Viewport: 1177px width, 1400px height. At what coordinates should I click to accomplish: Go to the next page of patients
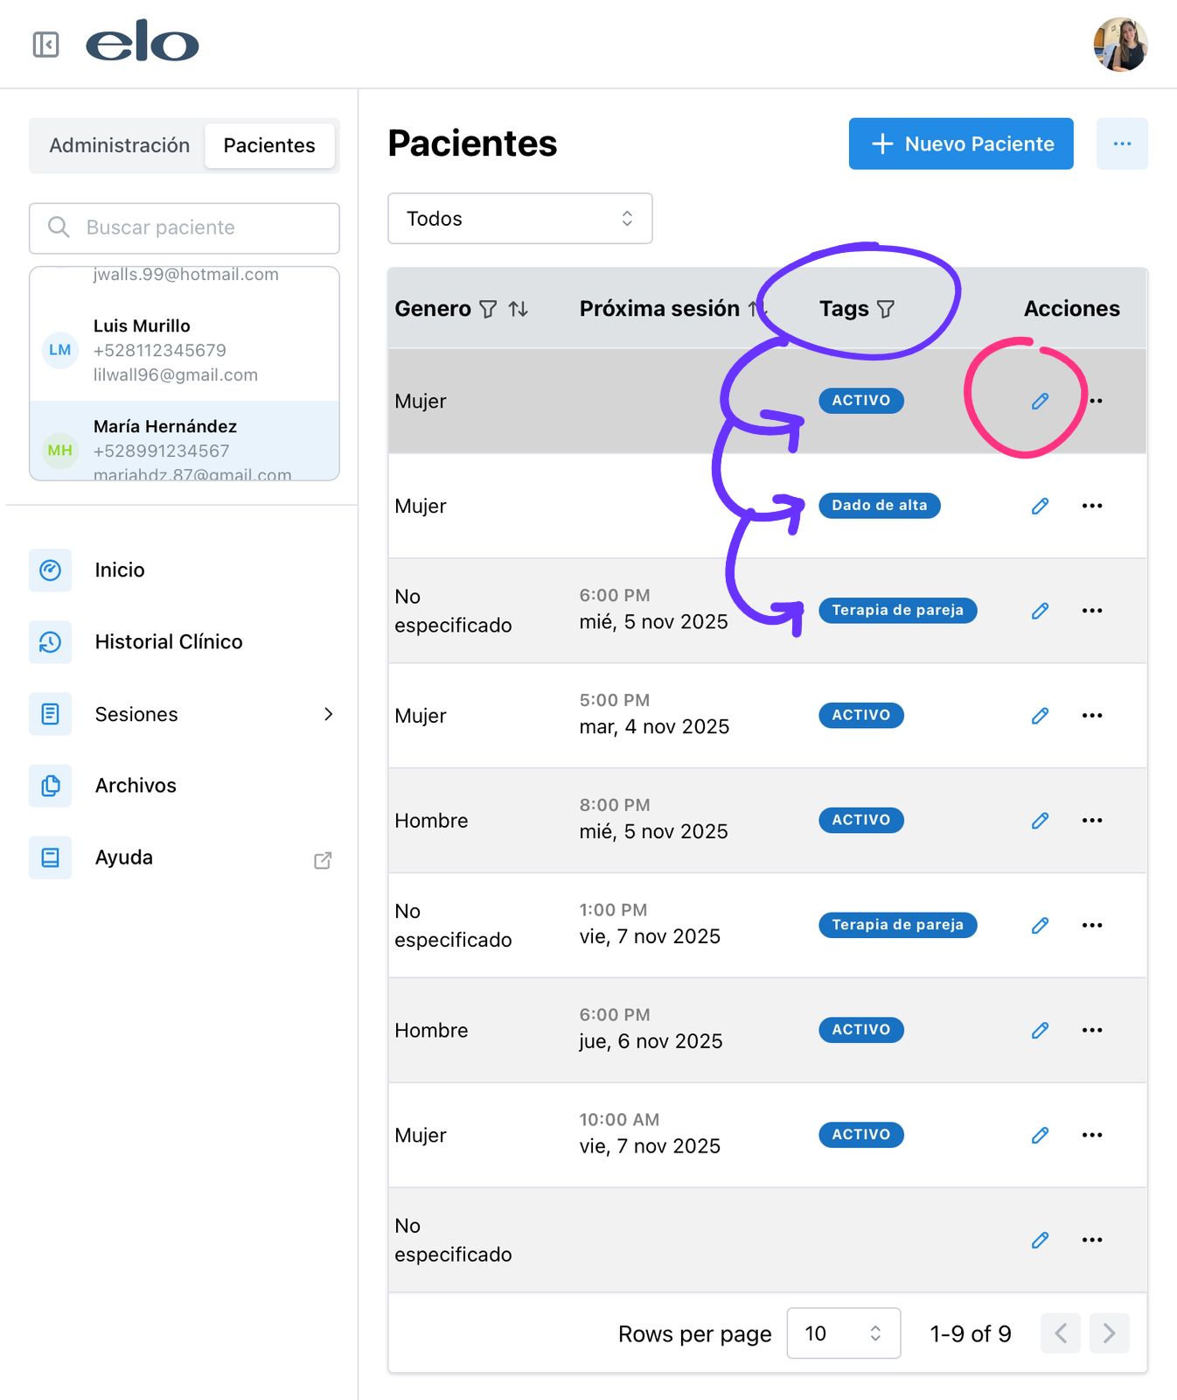click(1109, 1333)
